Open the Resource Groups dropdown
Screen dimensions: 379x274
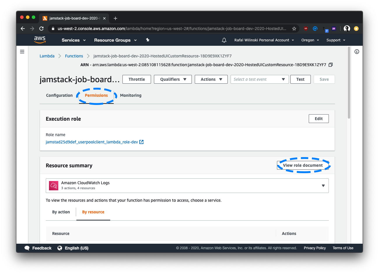coord(115,40)
